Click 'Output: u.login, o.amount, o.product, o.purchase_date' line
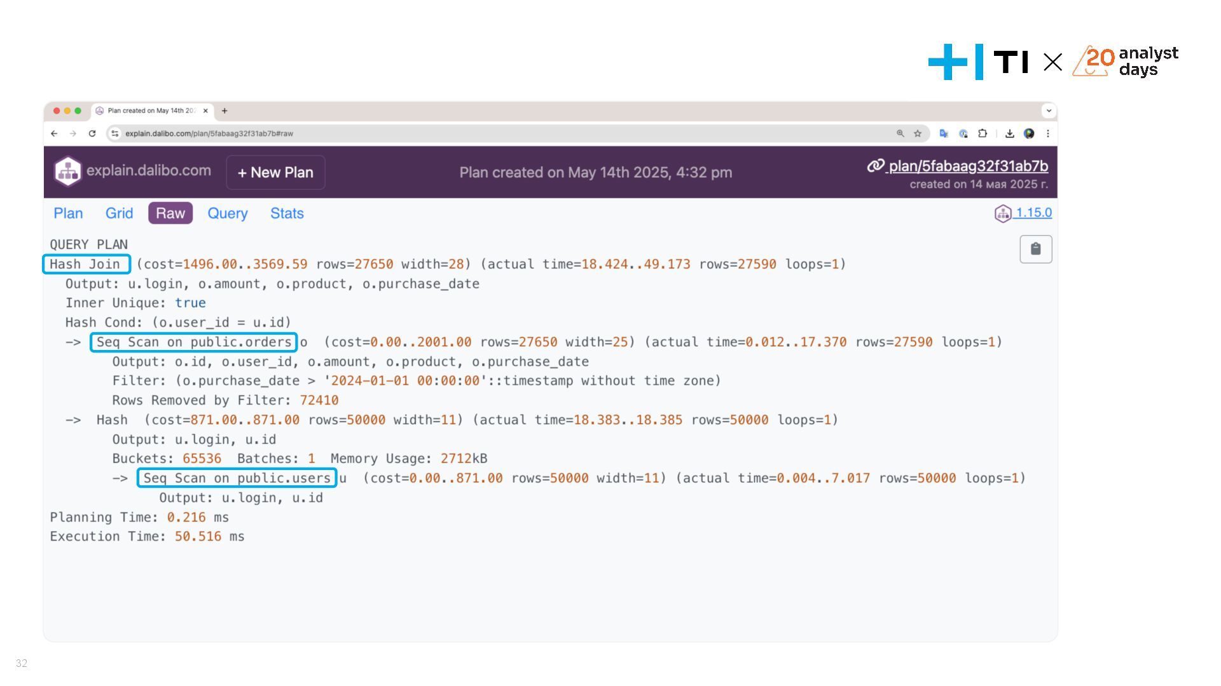The width and height of the screenshot is (1221, 686). (272, 284)
